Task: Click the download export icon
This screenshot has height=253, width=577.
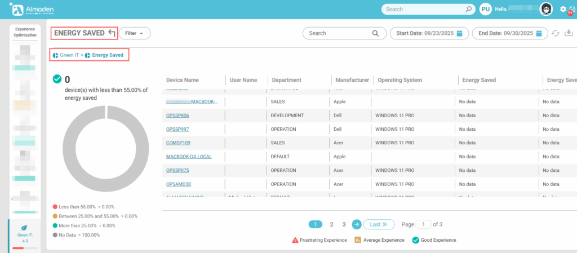Action: (x=569, y=33)
